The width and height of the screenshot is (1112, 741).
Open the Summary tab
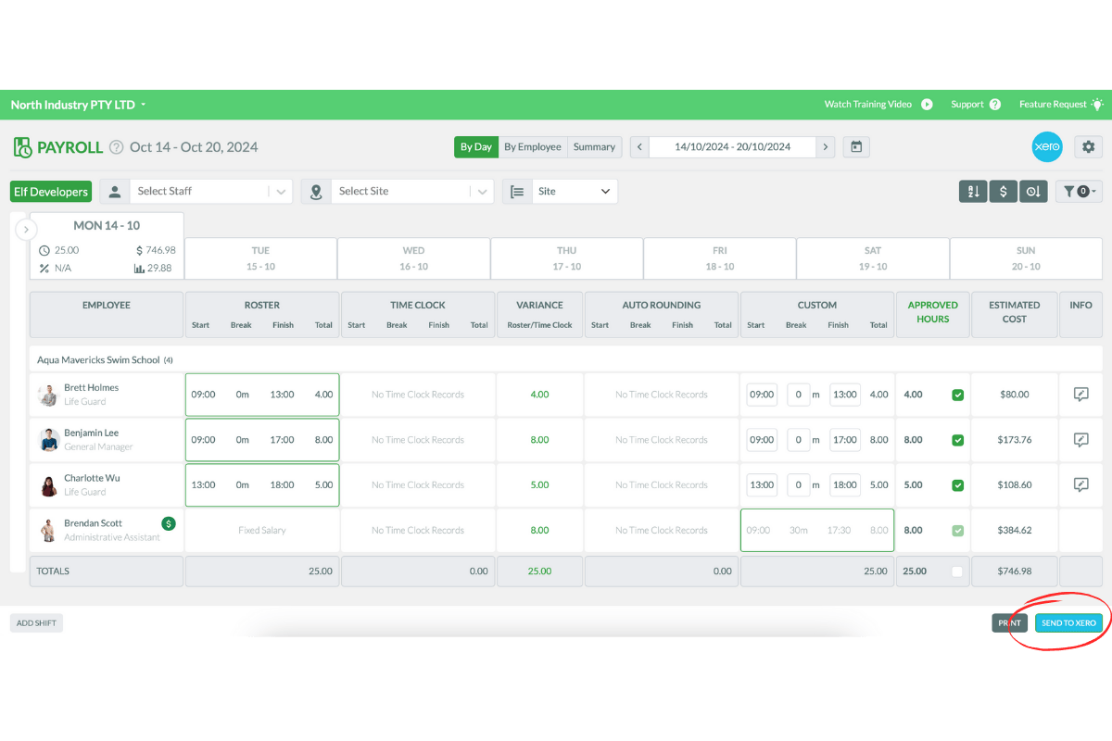(x=594, y=146)
